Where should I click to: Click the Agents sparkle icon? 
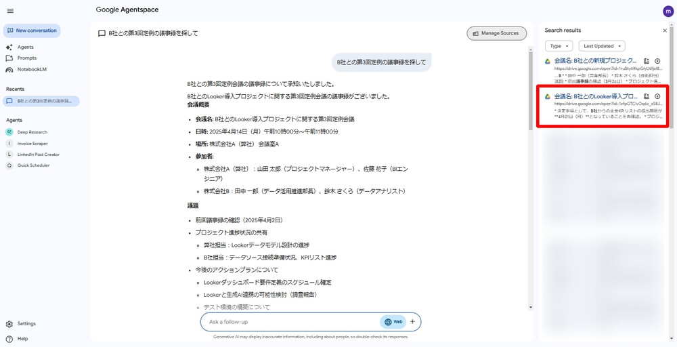tap(9, 47)
